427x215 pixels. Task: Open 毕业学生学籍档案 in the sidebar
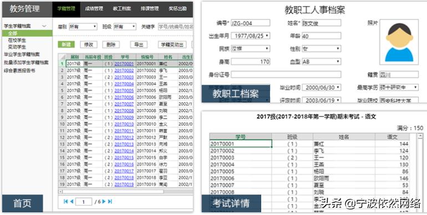[22, 54]
